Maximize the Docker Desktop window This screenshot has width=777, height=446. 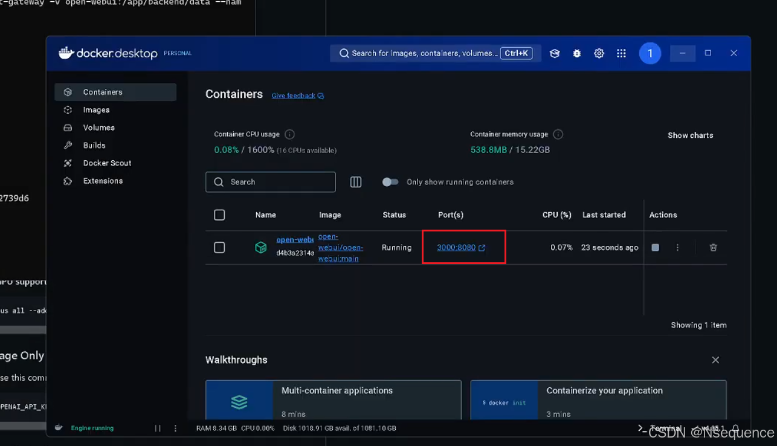[x=708, y=53]
